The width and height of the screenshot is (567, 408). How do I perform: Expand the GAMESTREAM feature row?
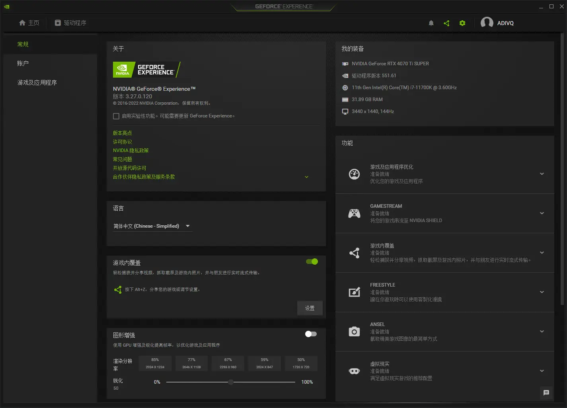pos(542,213)
